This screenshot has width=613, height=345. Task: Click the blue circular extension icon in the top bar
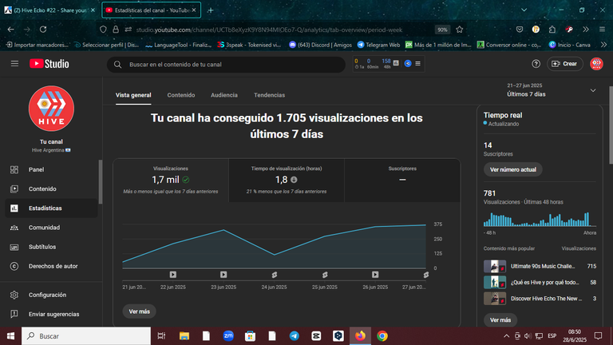tap(408, 63)
